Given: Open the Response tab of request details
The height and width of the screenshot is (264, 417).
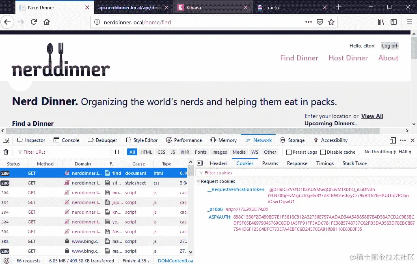Looking at the screenshot, I should [297, 163].
